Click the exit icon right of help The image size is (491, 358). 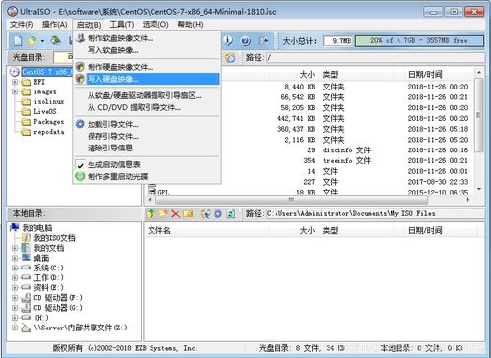click(264, 41)
